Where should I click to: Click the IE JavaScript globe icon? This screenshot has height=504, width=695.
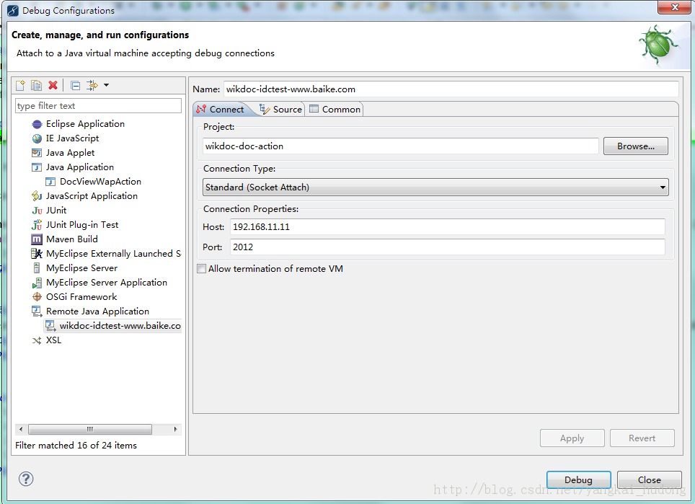point(37,138)
